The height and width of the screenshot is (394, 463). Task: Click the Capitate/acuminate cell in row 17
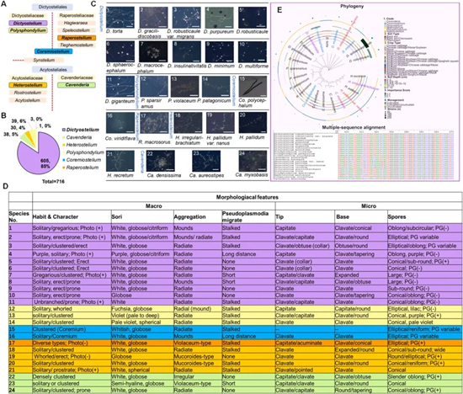[x=305, y=343]
